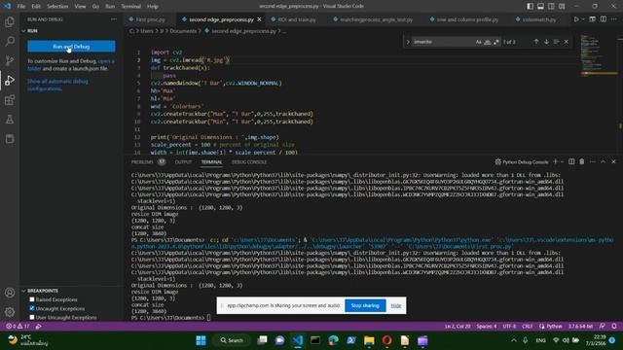Open the Terminal menu
The height and width of the screenshot is (350, 623).
click(131, 7)
